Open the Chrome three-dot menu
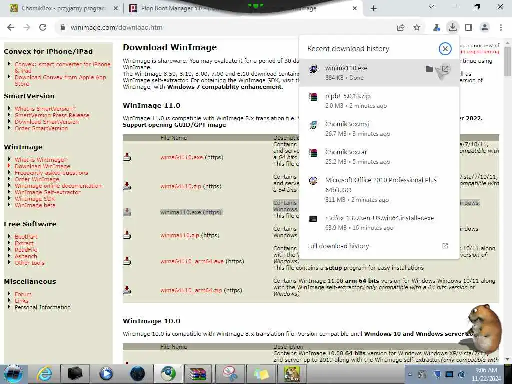 coord(501,28)
